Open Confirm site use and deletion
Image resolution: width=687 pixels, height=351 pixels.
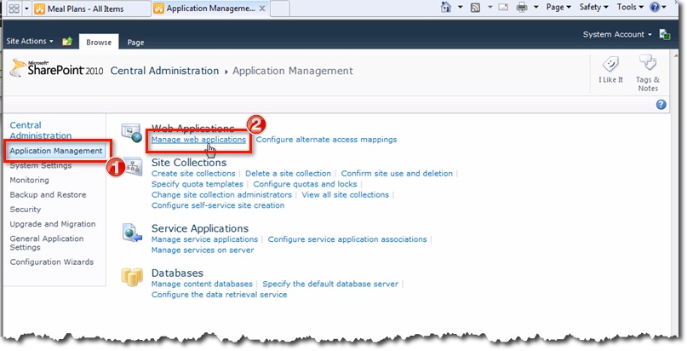[397, 174]
